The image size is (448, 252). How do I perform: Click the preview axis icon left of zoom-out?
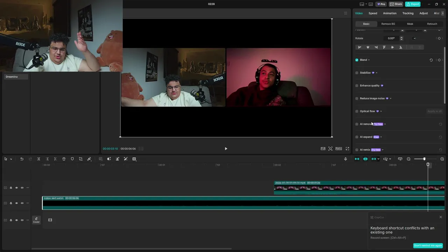tap(400, 159)
